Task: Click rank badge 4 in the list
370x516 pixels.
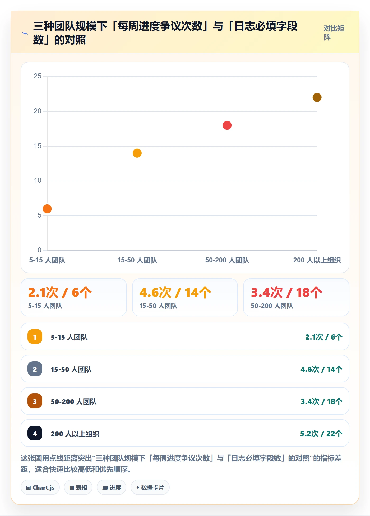Action: (35, 433)
